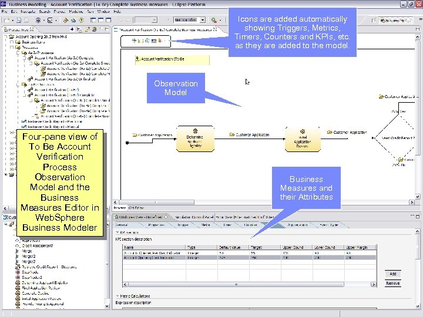Click the Target column header in KPI table
Image resolution: width=423 pixels, height=317 pixels.
click(265, 247)
